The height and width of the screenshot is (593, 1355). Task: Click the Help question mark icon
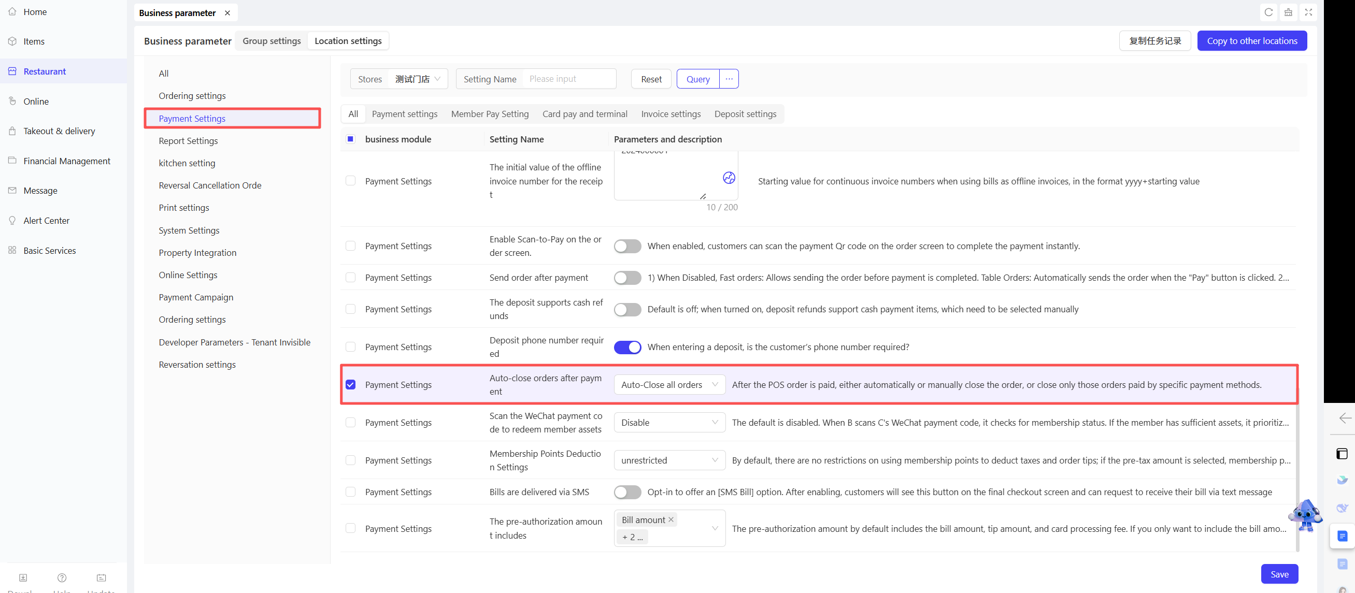[62, 577]
